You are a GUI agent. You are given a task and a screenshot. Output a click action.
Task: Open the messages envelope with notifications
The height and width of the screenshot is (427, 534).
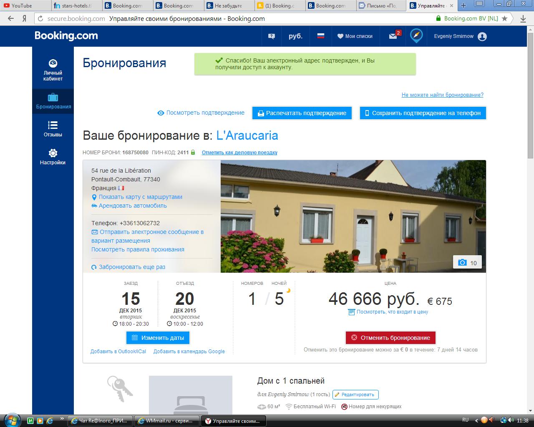[393, 36]
